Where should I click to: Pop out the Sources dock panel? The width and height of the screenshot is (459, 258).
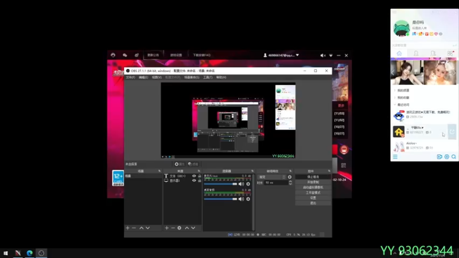(x=199, y=171)
